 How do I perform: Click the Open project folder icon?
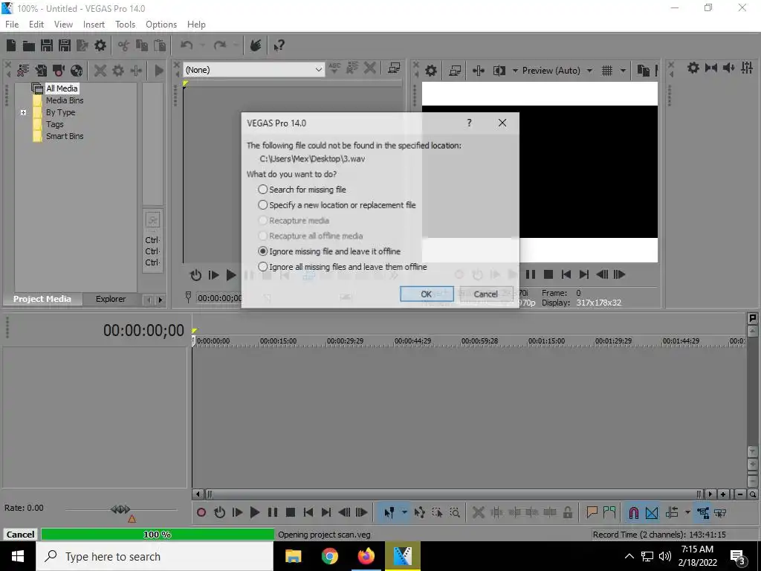pyautogui.click(x=29, y=45)
